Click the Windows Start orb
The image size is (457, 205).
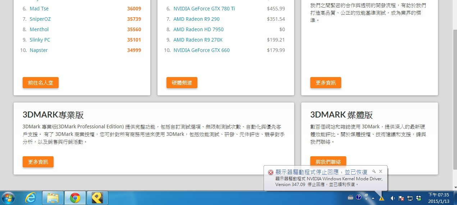[9, 198]
